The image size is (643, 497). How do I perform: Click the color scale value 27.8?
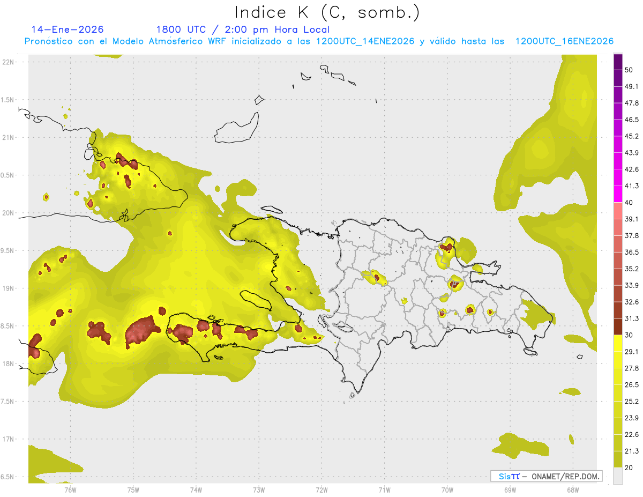(x=632, y=368)
